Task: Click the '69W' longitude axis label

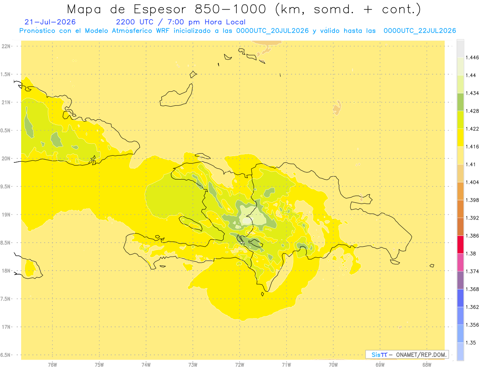Action: [380, 365]
